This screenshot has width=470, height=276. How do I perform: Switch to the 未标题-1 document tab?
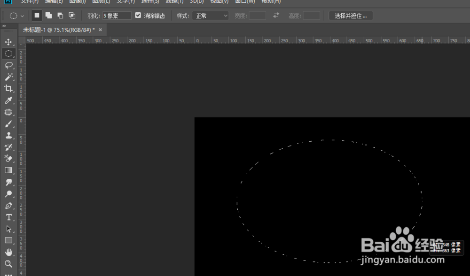(x=59, y=30)
